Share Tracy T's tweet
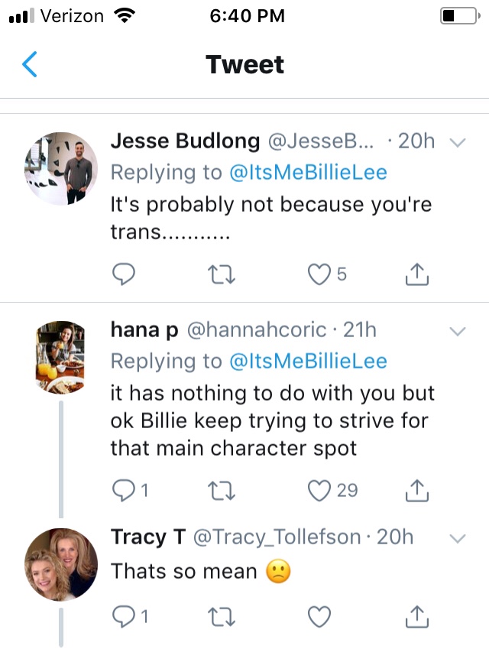 416,615
